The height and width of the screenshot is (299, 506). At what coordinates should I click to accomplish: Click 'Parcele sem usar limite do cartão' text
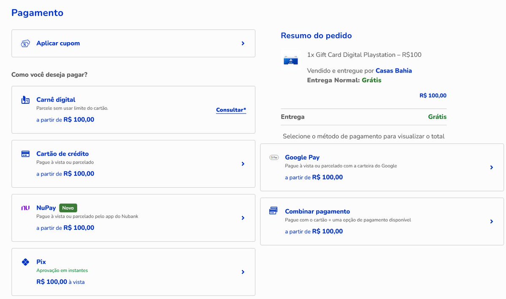click(72, 108)
